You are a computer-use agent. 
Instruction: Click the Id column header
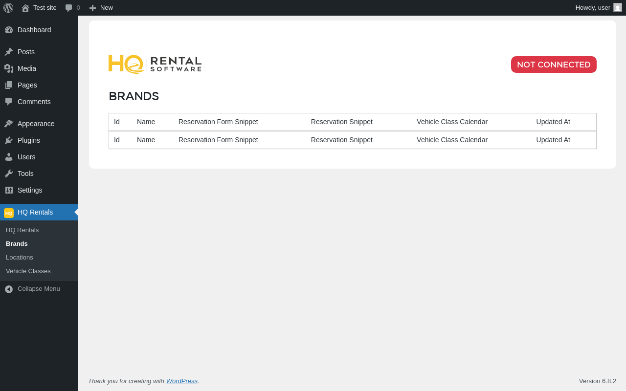(117, 122)
